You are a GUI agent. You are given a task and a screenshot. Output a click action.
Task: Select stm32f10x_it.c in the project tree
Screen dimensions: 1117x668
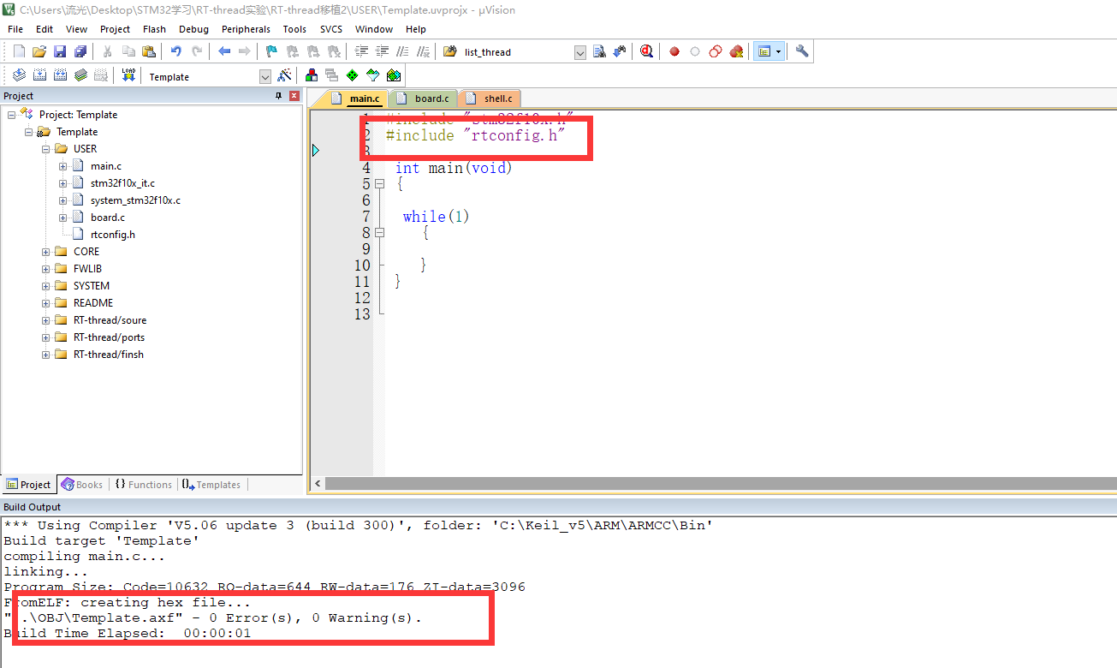(122, 183)
